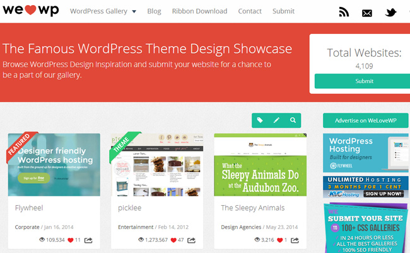Viewport: 410px width, 253px height.
Task: Click the 4,109 total websites count
Action: (364, 66)
